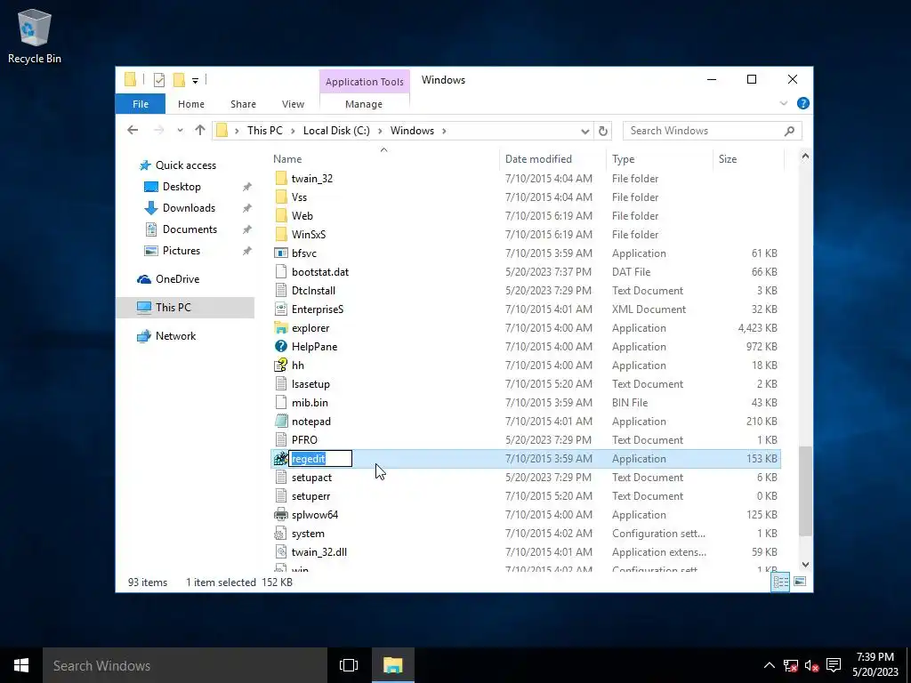The image size is (911, 683).
Task: Select Pictures in navigation pane
Action: 181,251
